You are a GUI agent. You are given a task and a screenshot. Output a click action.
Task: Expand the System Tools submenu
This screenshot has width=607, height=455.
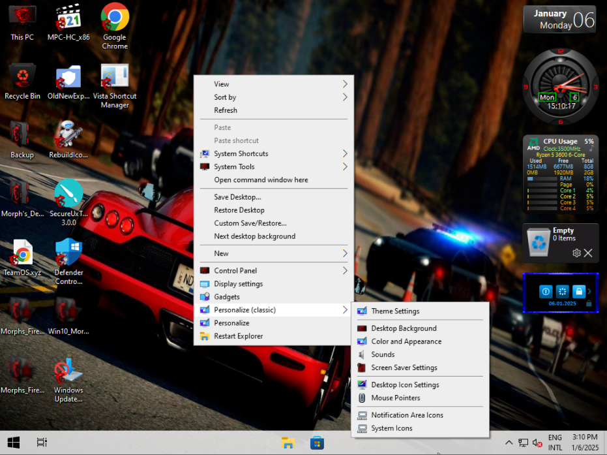(274, 167)
